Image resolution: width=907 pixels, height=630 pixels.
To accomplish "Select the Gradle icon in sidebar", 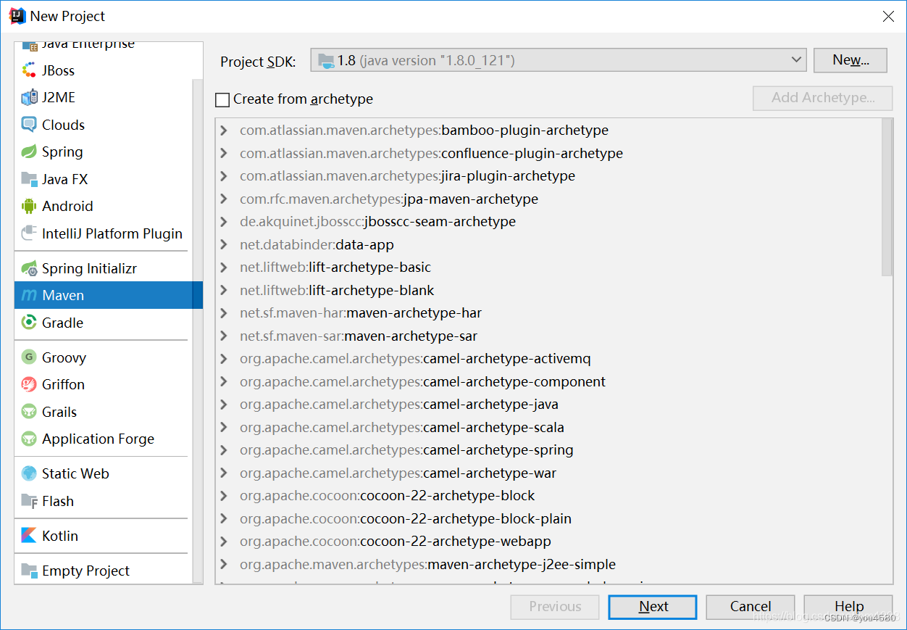I will [29, 323].
